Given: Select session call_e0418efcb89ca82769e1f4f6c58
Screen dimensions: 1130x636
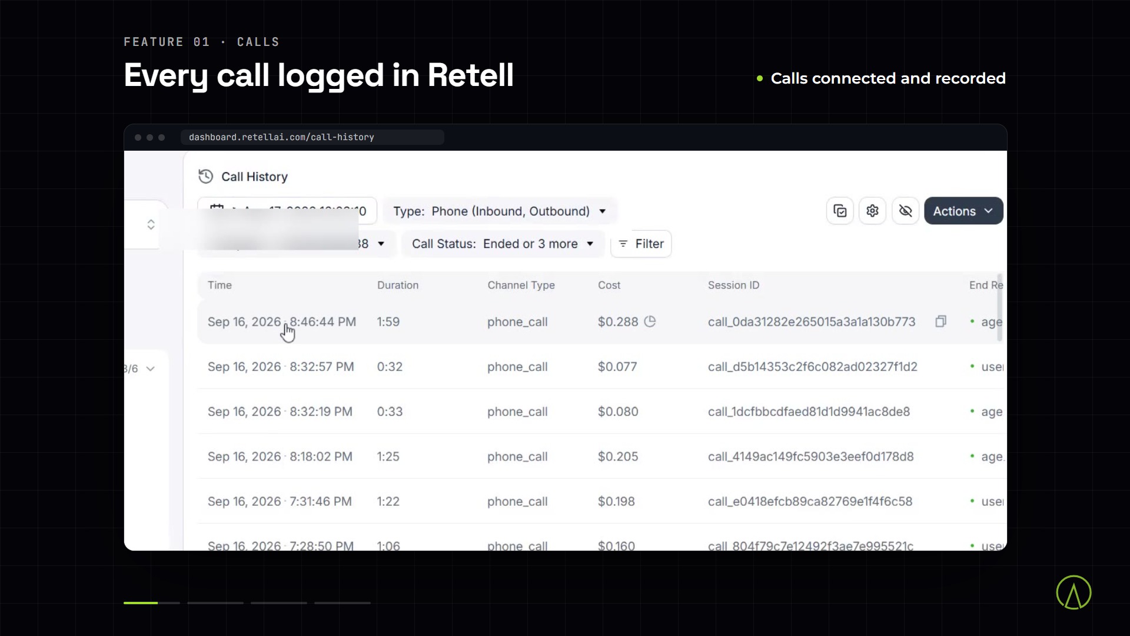Looking at the screenshot, I should [810, 502].
